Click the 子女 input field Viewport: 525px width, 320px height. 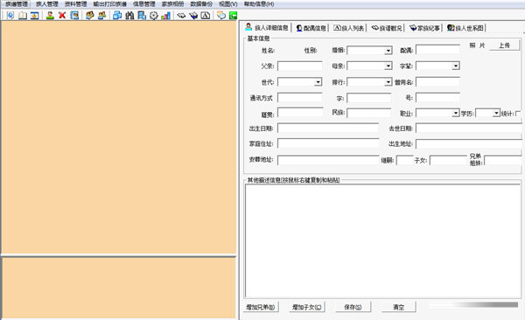448,160
